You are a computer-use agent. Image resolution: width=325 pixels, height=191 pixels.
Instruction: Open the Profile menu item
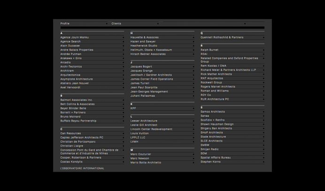[x=65, y=23]
